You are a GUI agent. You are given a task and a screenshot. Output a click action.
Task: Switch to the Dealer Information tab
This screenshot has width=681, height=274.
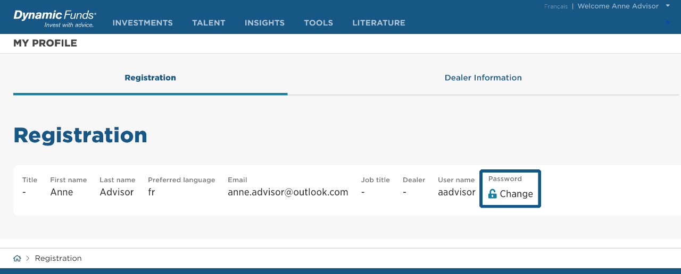(x=483, y=78)
